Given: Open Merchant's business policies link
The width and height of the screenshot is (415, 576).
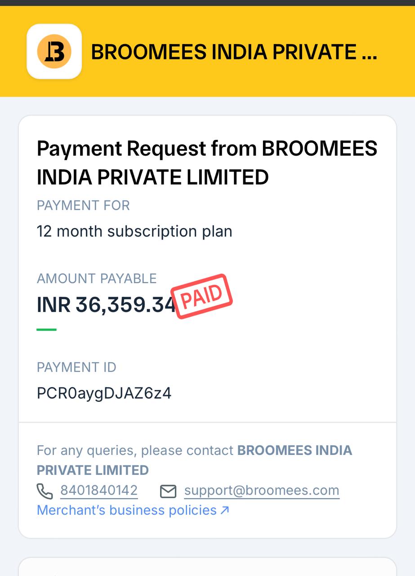Looking at the screenshot, I should coord(133,510).
